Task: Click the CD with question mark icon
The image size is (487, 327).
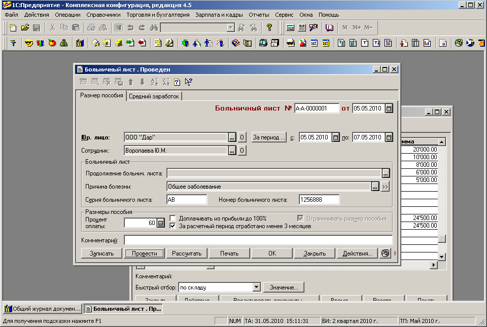Action: [459, 43]
